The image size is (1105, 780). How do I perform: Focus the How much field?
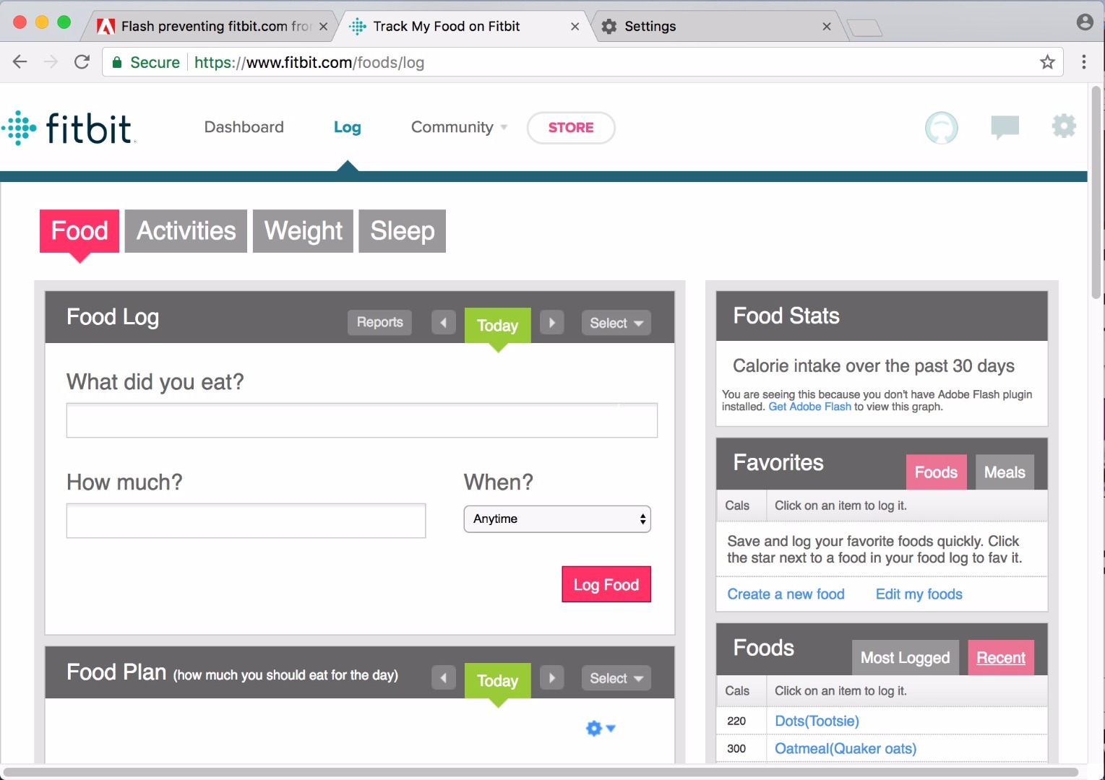point(246,521)
